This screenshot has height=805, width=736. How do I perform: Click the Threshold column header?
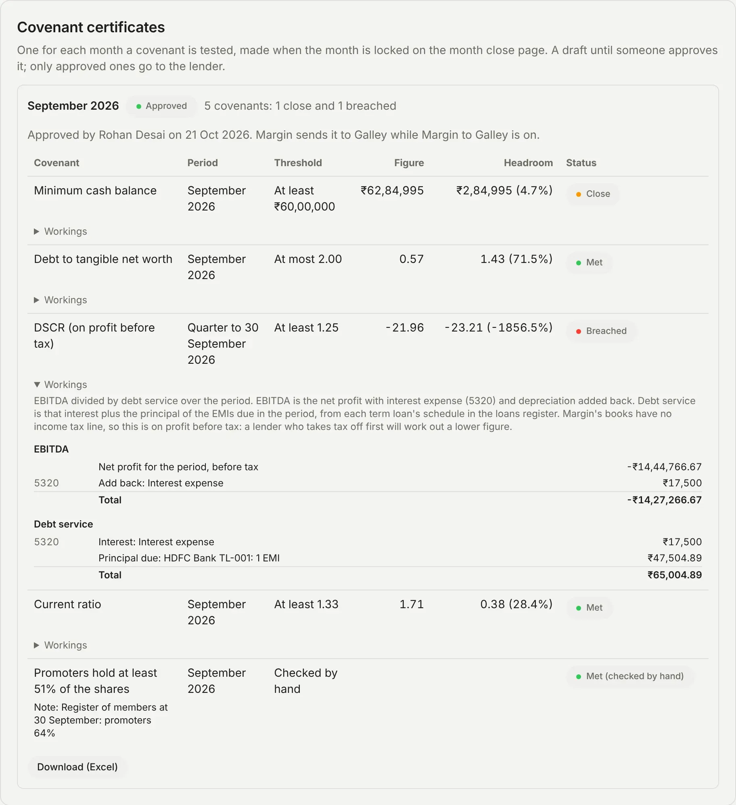tap(298, 163)
